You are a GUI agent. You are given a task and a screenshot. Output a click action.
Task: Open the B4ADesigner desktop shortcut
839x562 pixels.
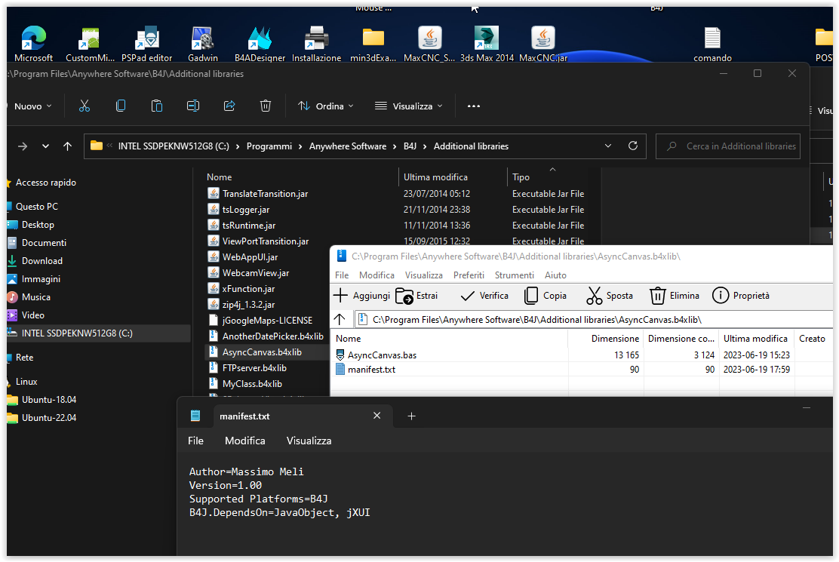[x=260, y=39]
